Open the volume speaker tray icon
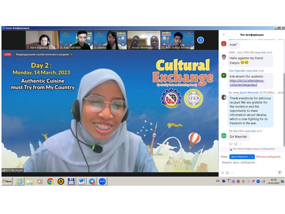This screenshot has height=214, width=285. (248, 181)
